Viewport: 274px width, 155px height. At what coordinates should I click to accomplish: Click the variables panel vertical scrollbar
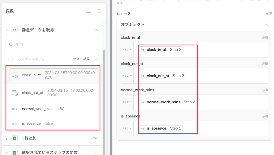pyautogui.click(x=104, y=101)
